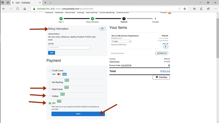This screenshot has width=219, height=123.
Task: Go to the browser Home icon
Action: point(25,9)
